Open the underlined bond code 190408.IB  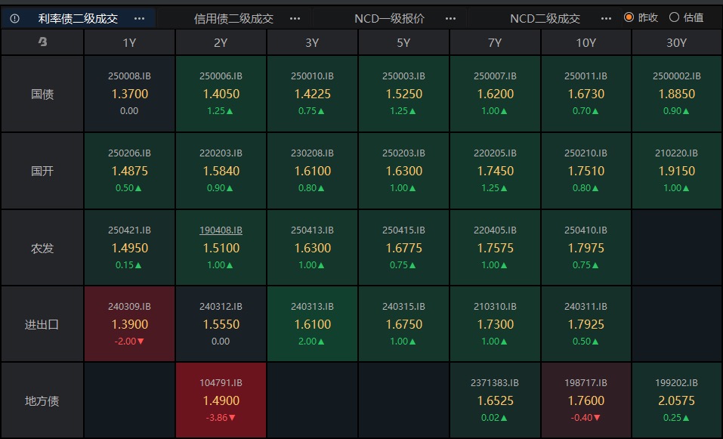tap(221, 230)
